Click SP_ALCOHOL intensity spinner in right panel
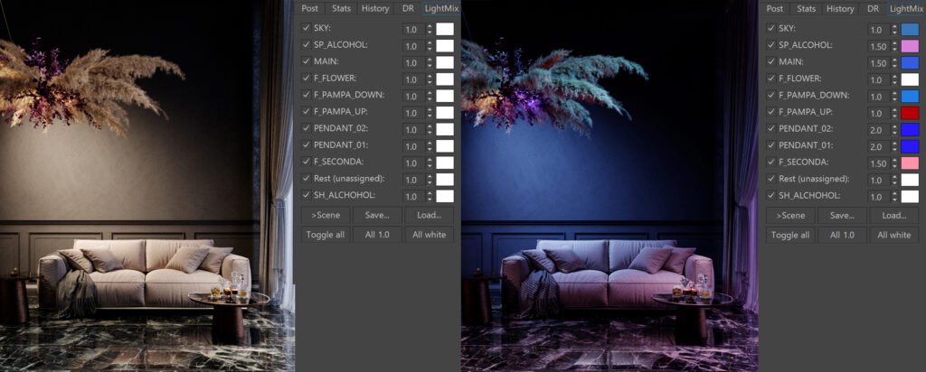The image size is (926, 372). click(x=894, y=46)
